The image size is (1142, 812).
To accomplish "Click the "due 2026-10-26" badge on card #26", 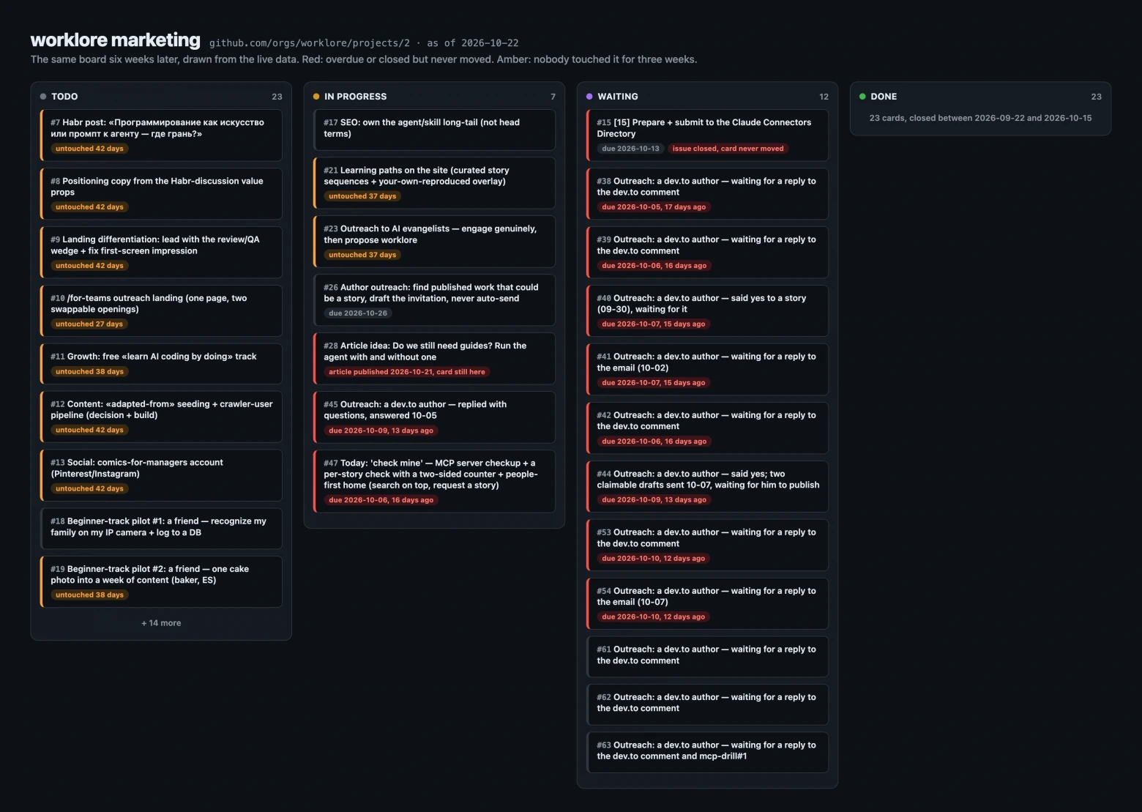I will [358, 313].
